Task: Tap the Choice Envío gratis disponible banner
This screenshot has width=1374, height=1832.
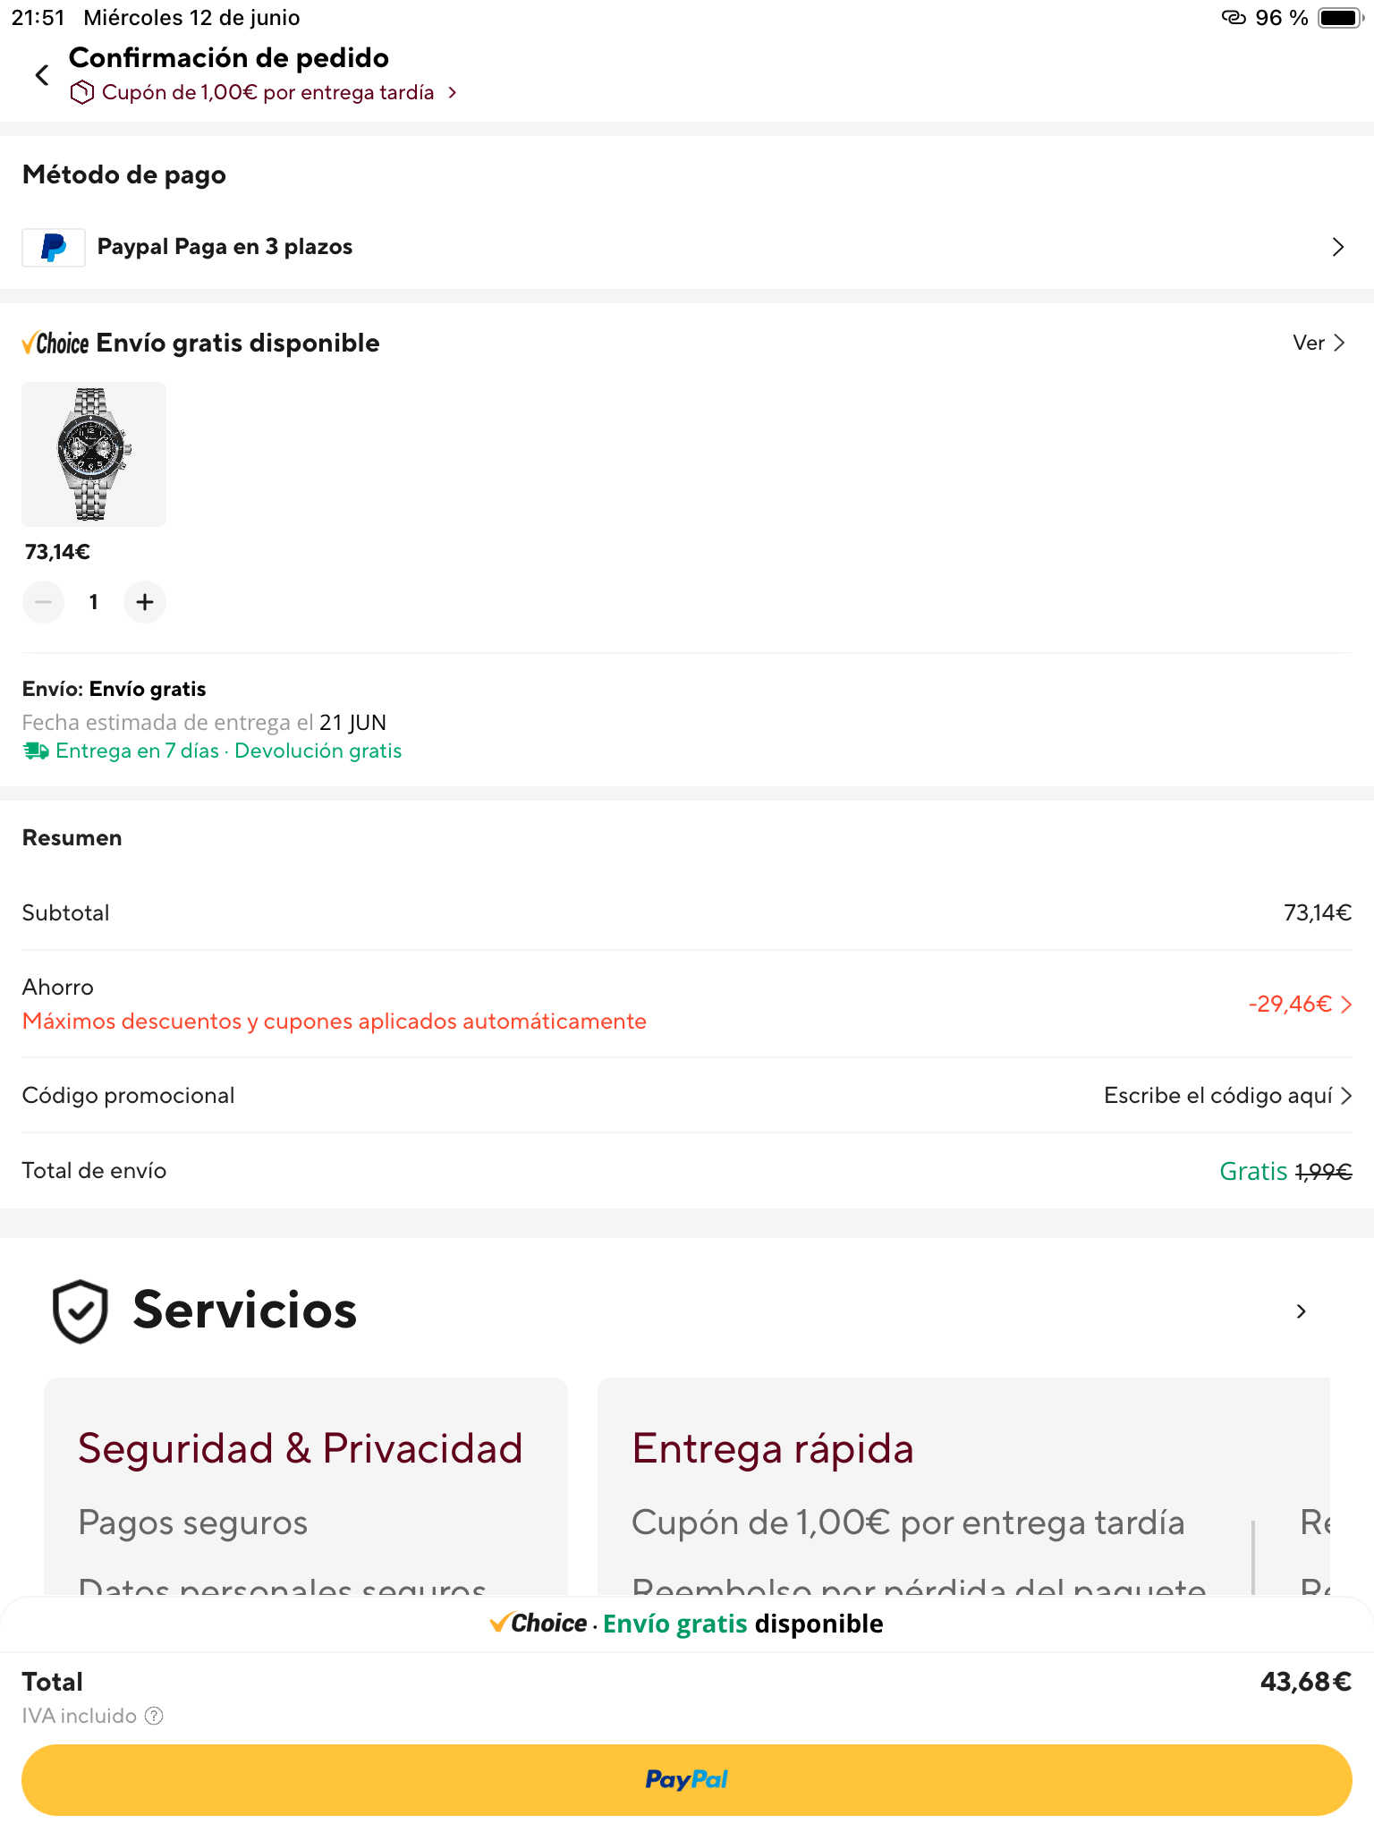Action: [x=687, y=1624]
